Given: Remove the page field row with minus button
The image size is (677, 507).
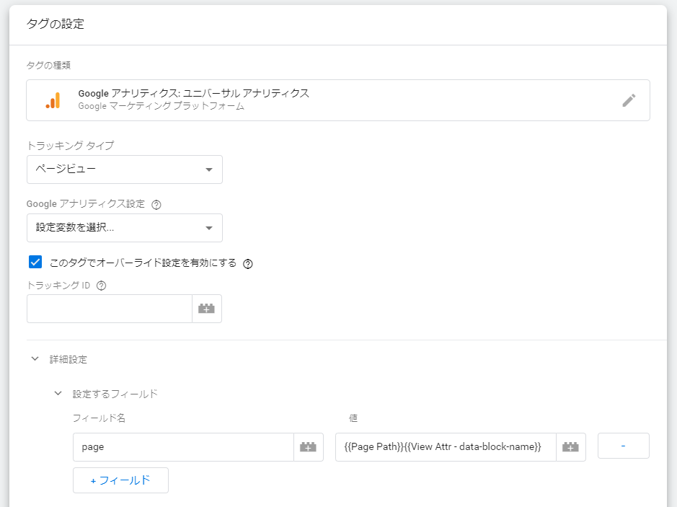Looking at the screenshot, I should [623, 446].
